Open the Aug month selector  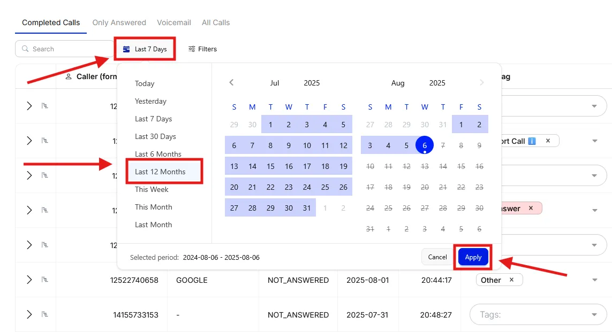tap(398, 83)
